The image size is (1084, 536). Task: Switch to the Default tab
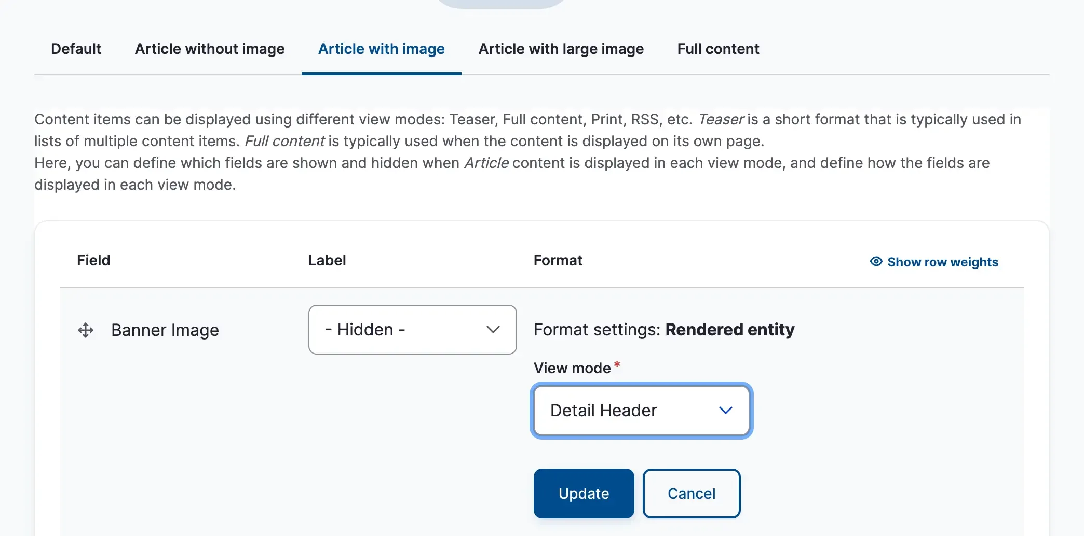point(76,49)
